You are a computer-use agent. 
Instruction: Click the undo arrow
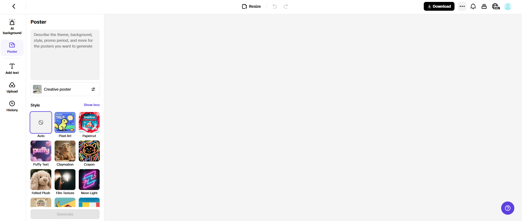point(275,6)
